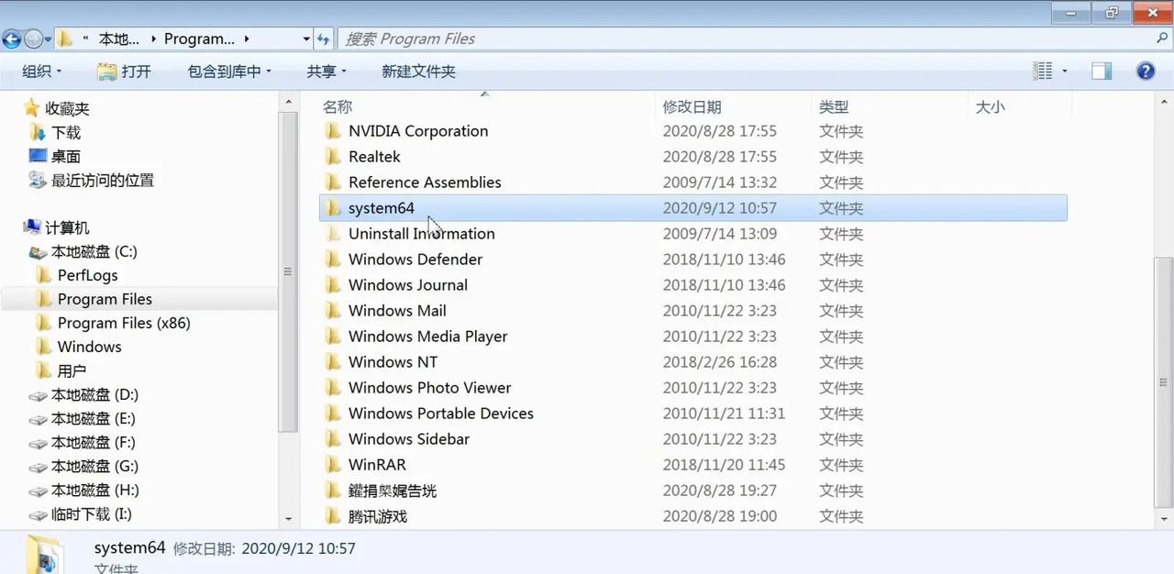
Task: Click the Windows Portable Devices folder icon
Action: 333,414
